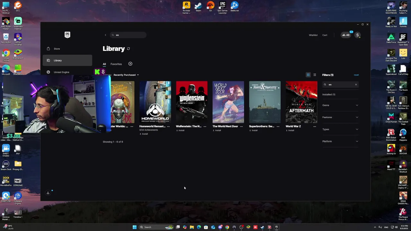Image resolution: width=411 pixels, height=231 pixels.
Task: Expand the Platform filter section
Action: pyautogui.click(x=340, y=141)
